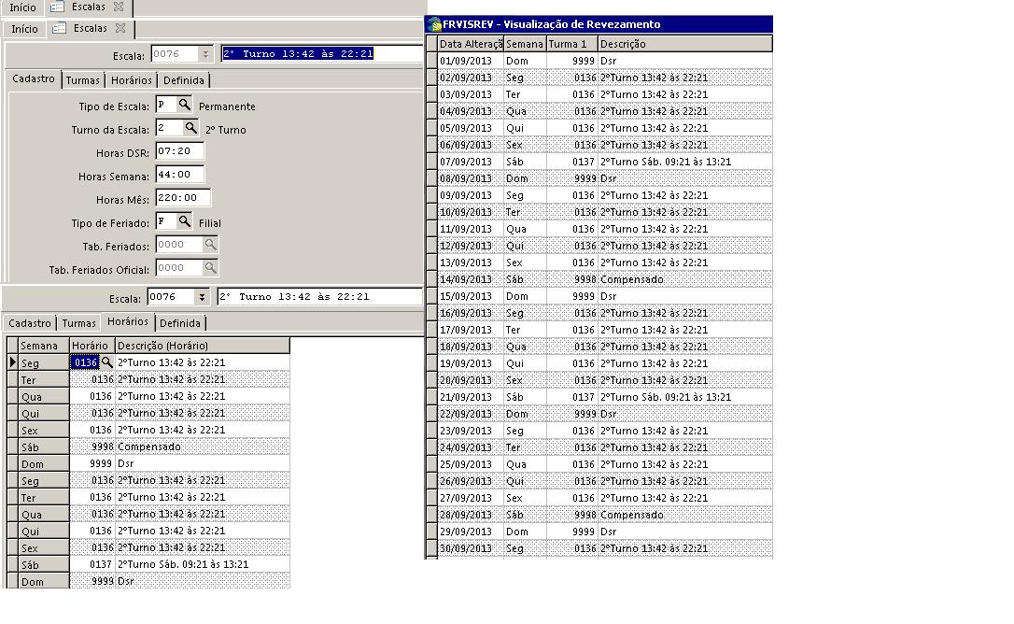Click the Horas DSR field showing 07:20

(179, 151)
